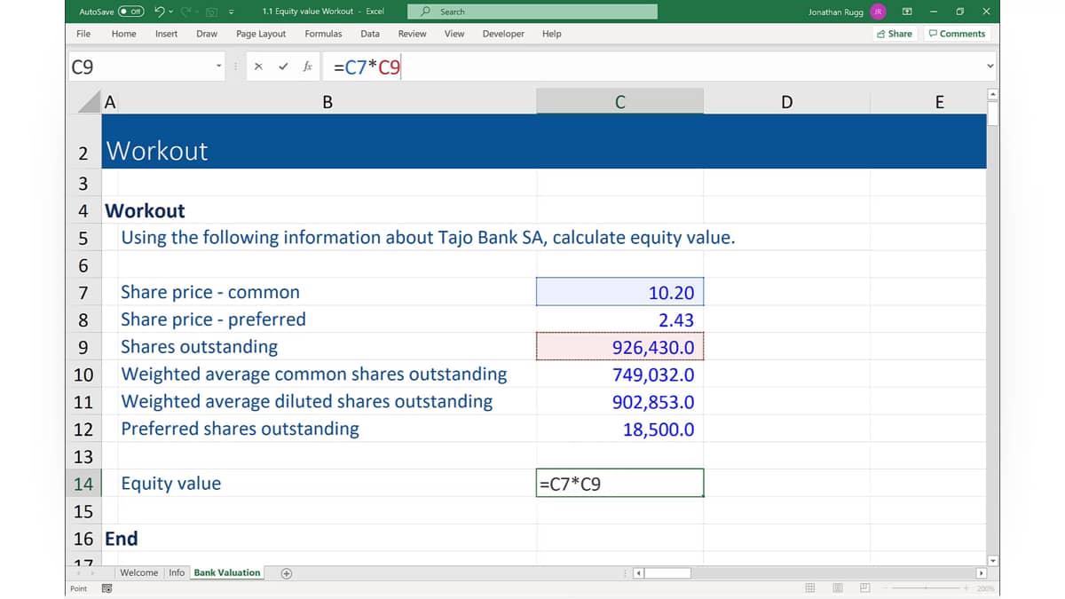Select row 7 header
Viewport: 1065px width, 599px height.
click(83, 293)
